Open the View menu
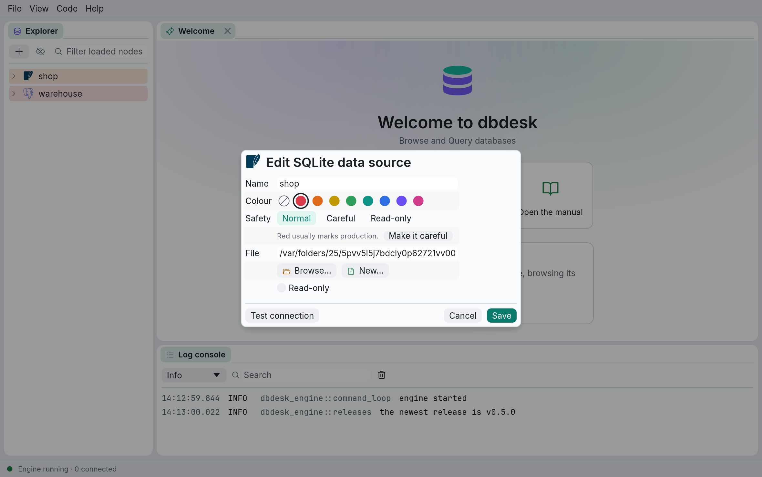The height and width of the screenshot is (477, 762). pyautogui.click(x=39, y=8)
